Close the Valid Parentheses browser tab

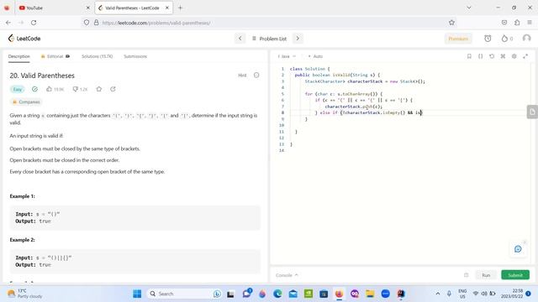(167, 8)
